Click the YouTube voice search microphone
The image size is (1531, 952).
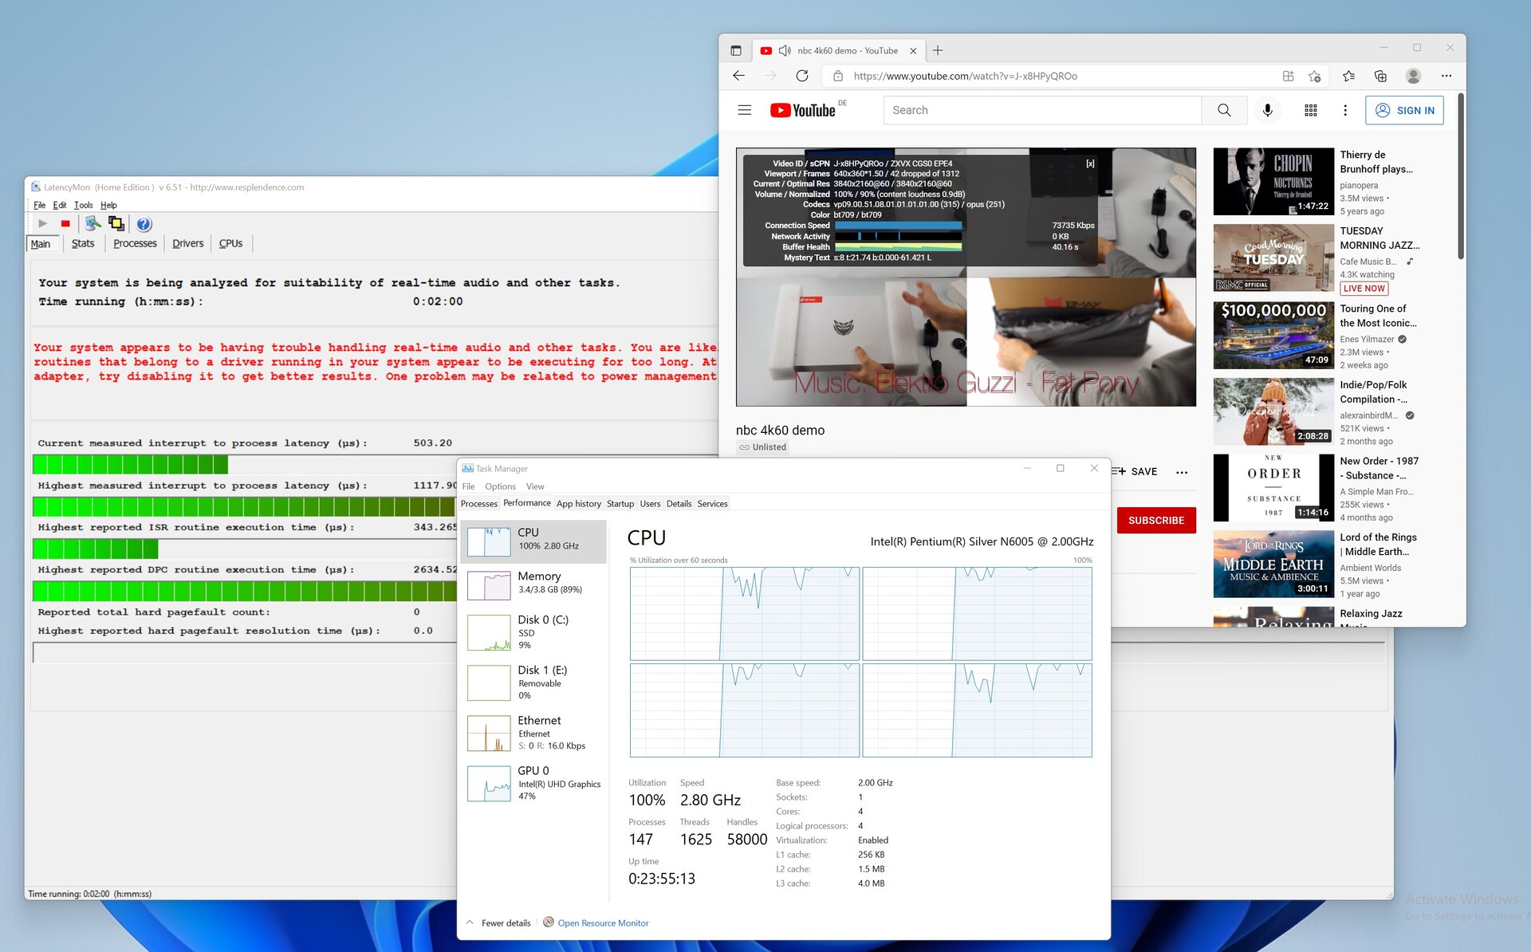1267,110
